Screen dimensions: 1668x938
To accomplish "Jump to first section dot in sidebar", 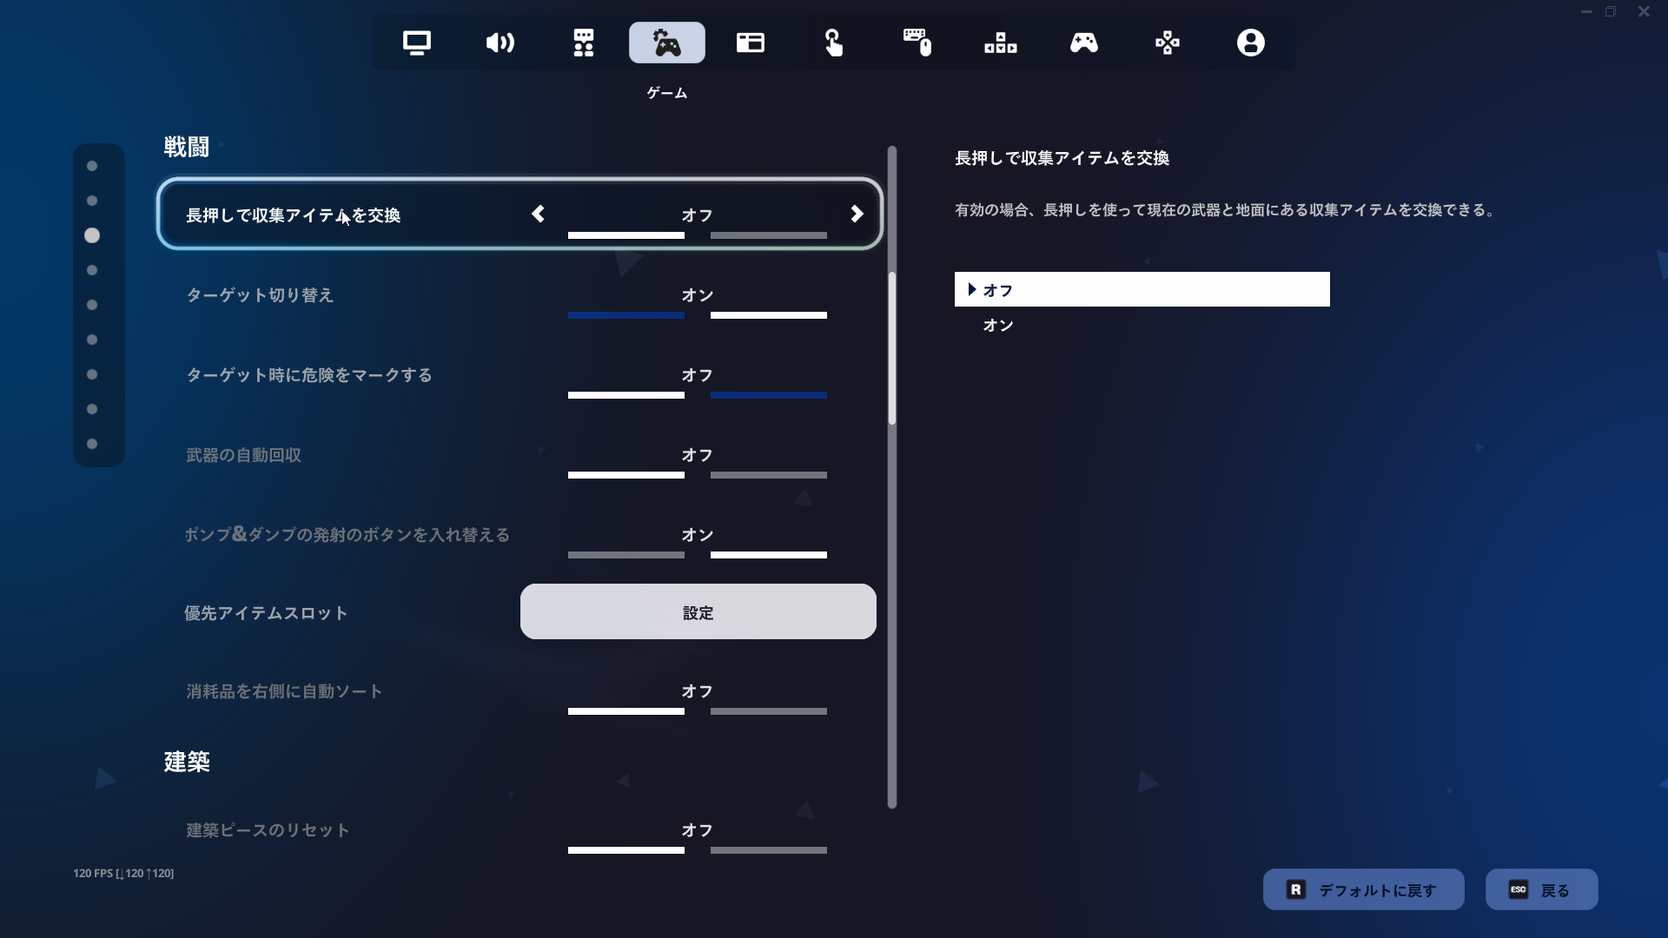I will [92, 166].
